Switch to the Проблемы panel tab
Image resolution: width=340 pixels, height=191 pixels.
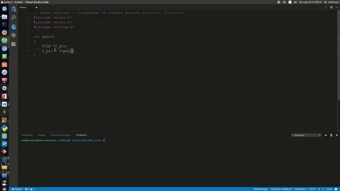pyautogui.click(x=27, y=135)
